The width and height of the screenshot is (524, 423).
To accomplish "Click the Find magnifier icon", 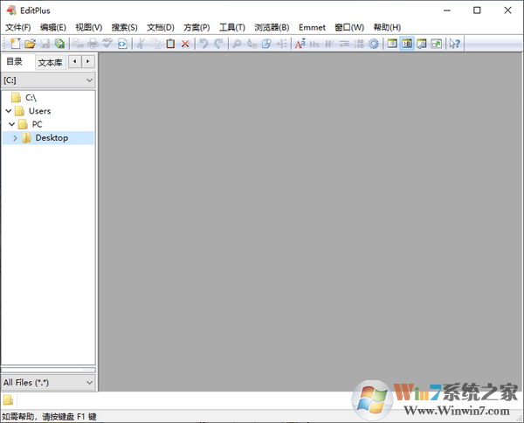I will [237, 44].
